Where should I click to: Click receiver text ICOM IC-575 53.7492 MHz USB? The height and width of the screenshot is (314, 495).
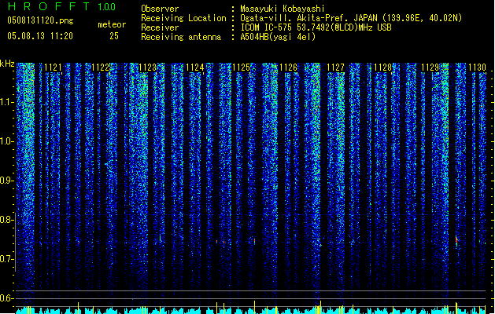click(x=316, y=27)
